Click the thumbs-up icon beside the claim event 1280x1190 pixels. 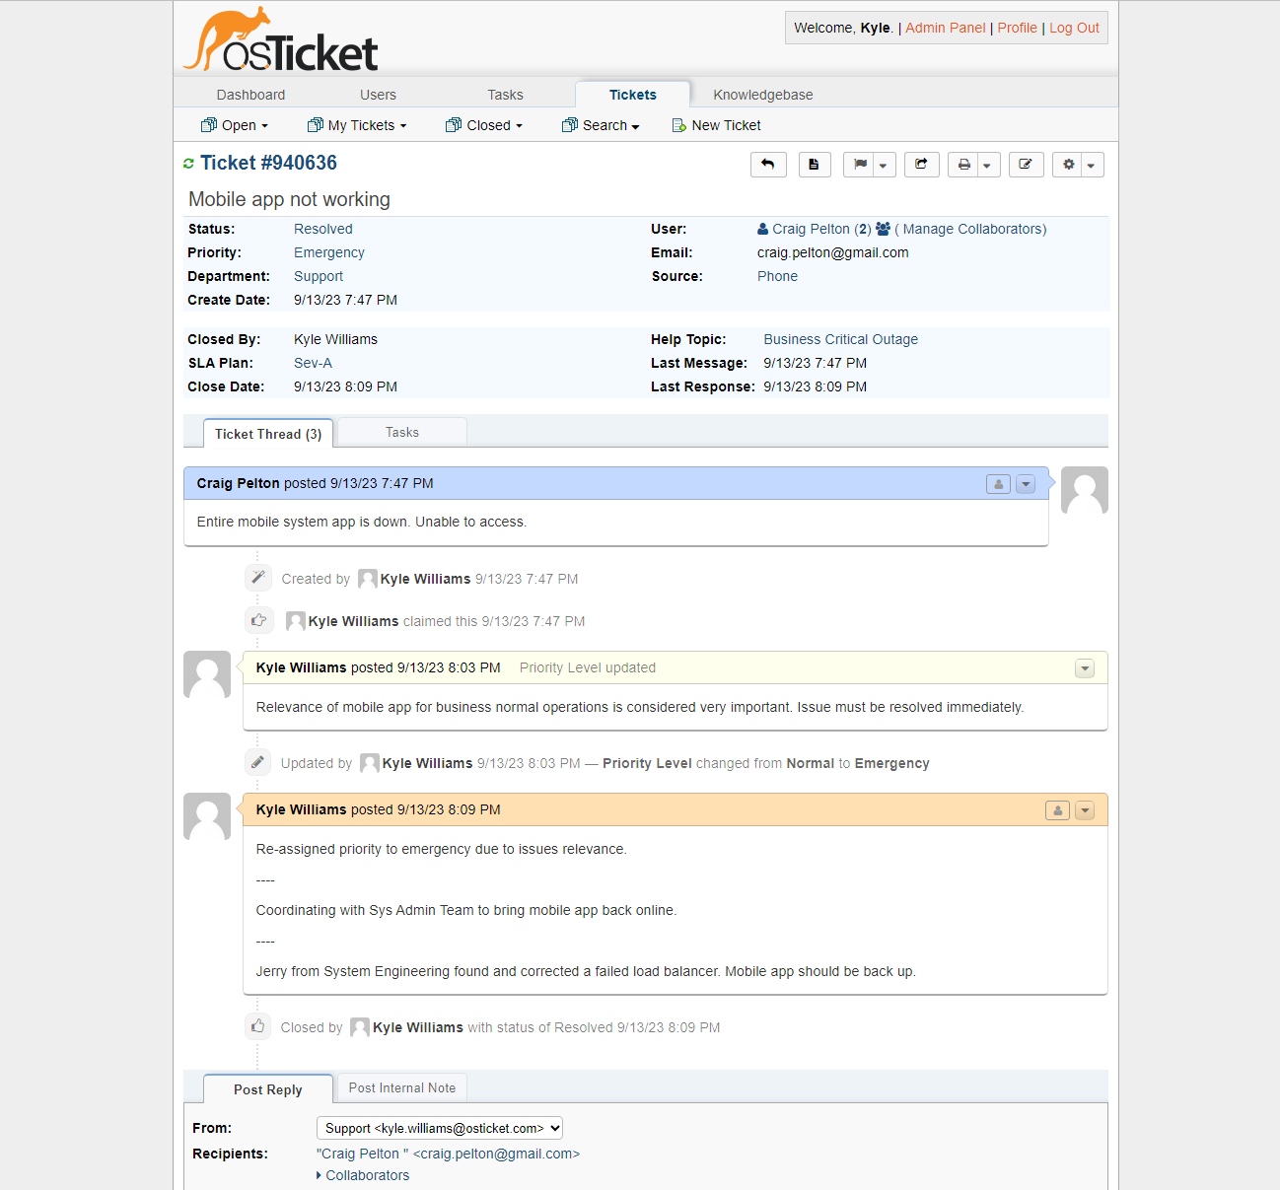pyautogui.click(x=258, y=620)
